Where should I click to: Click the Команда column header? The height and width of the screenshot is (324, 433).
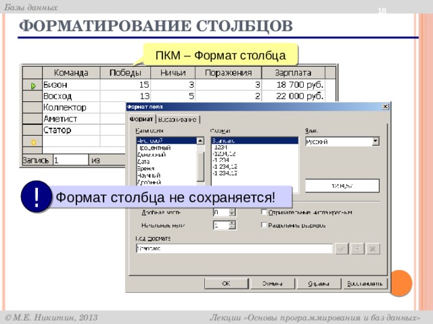71,73
